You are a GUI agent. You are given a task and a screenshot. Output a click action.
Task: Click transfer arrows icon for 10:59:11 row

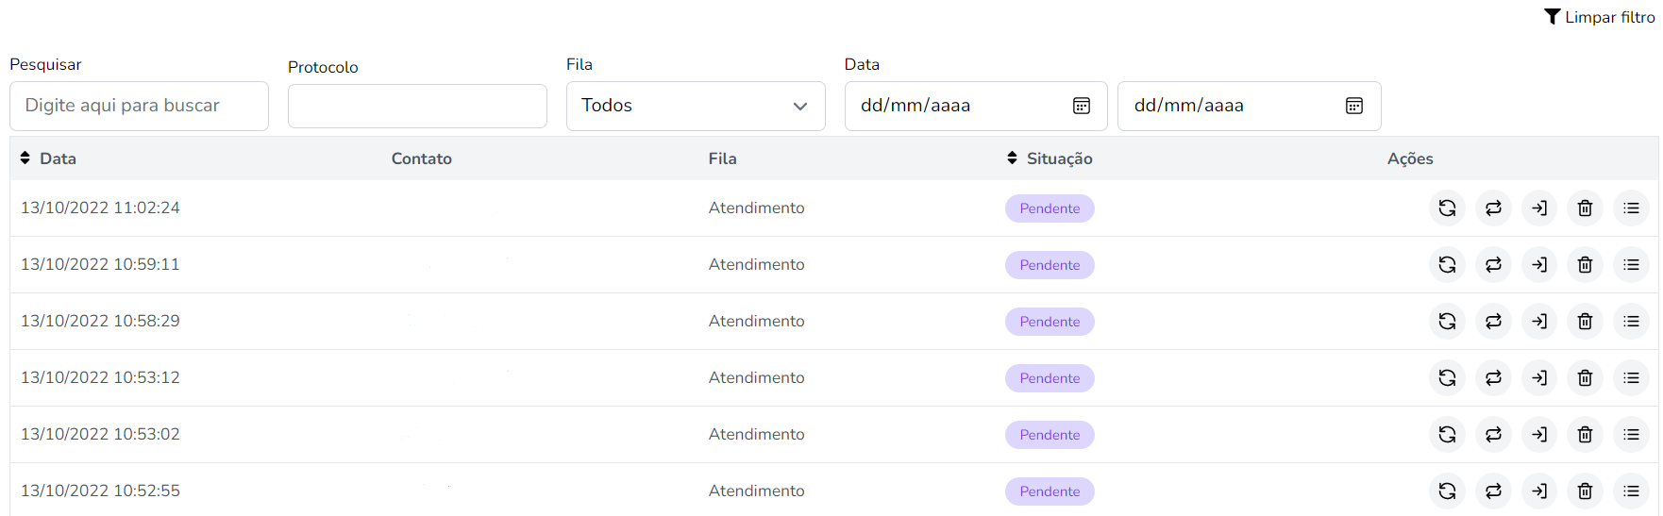pyautogui.click(x=1493, y=265)
